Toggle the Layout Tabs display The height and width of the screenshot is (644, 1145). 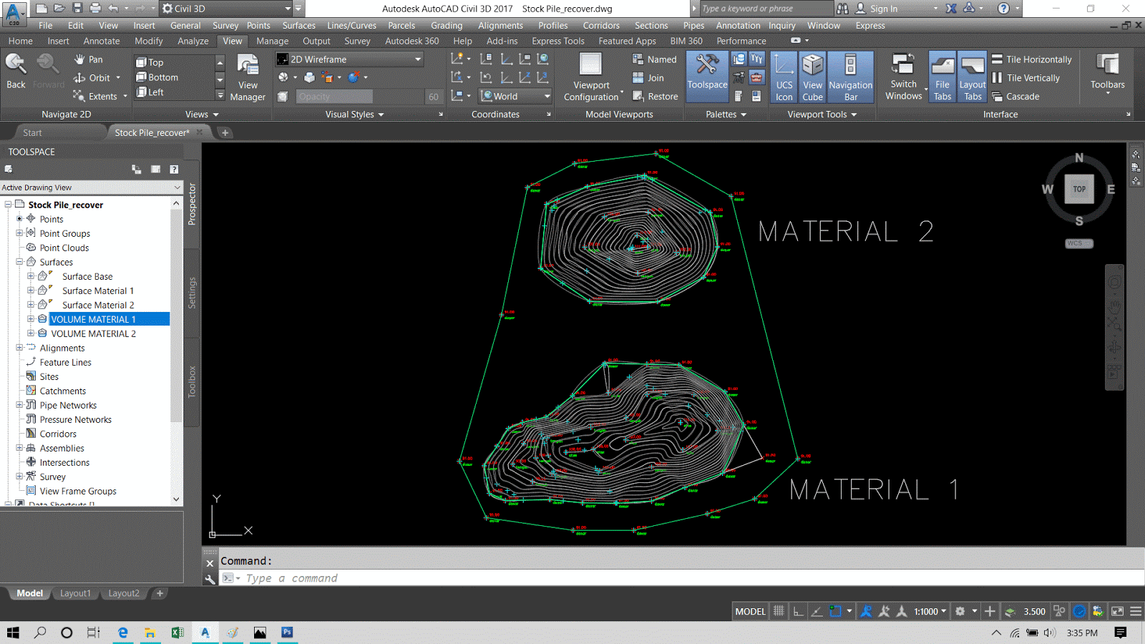(x=973, y=77)
